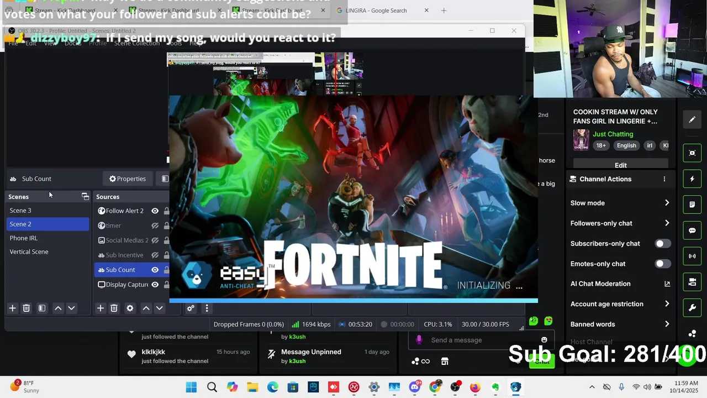
Task: Click the pencil edit icon in Kick sidebar
Action: click(692, 119)
